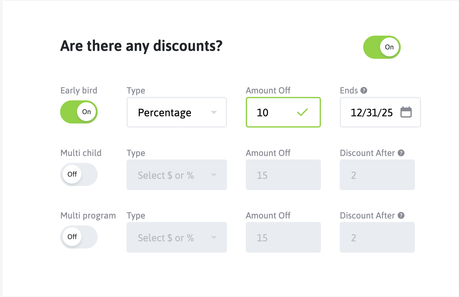Open Multi child Select $ or % dropdown

177,175
